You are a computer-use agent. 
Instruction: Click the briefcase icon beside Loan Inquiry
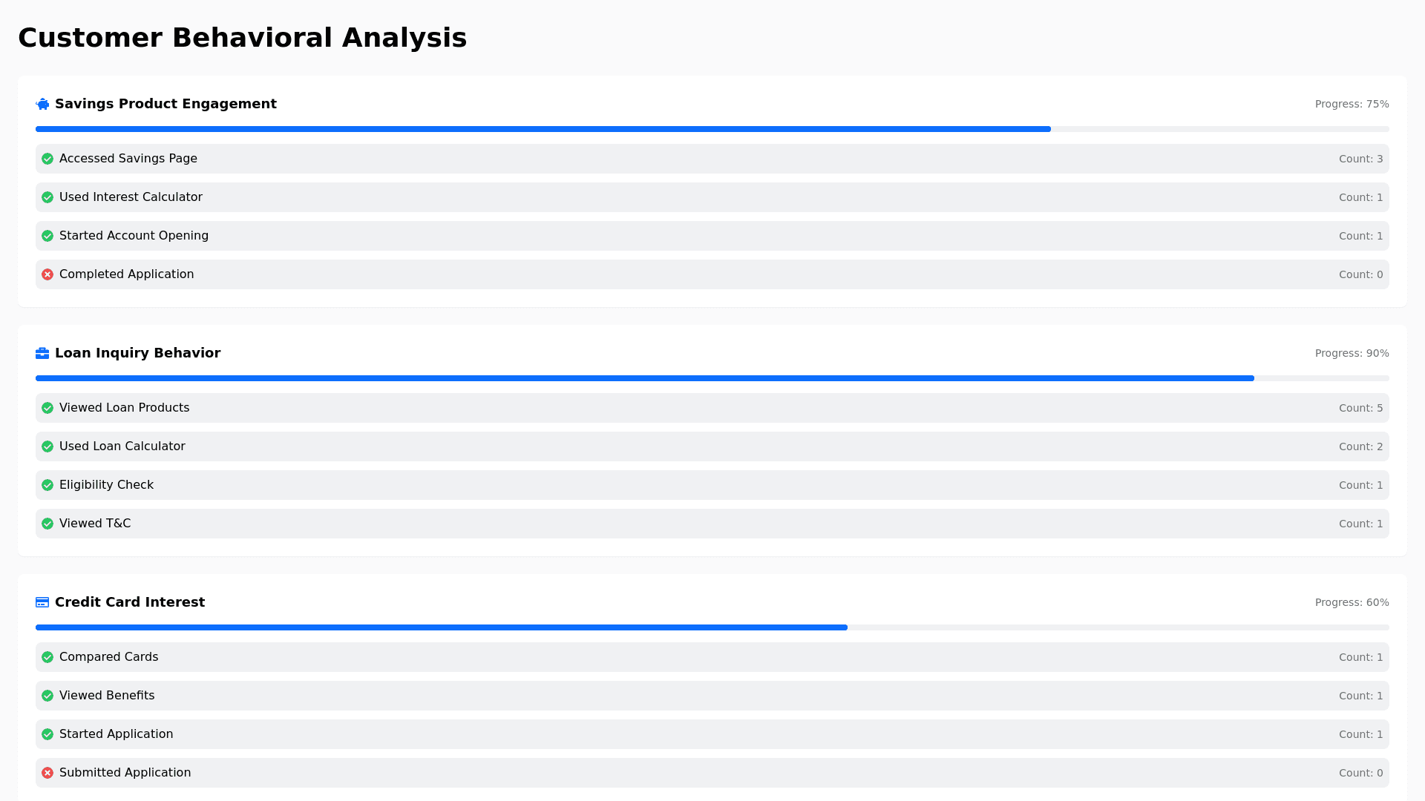(x=42, y=354)
